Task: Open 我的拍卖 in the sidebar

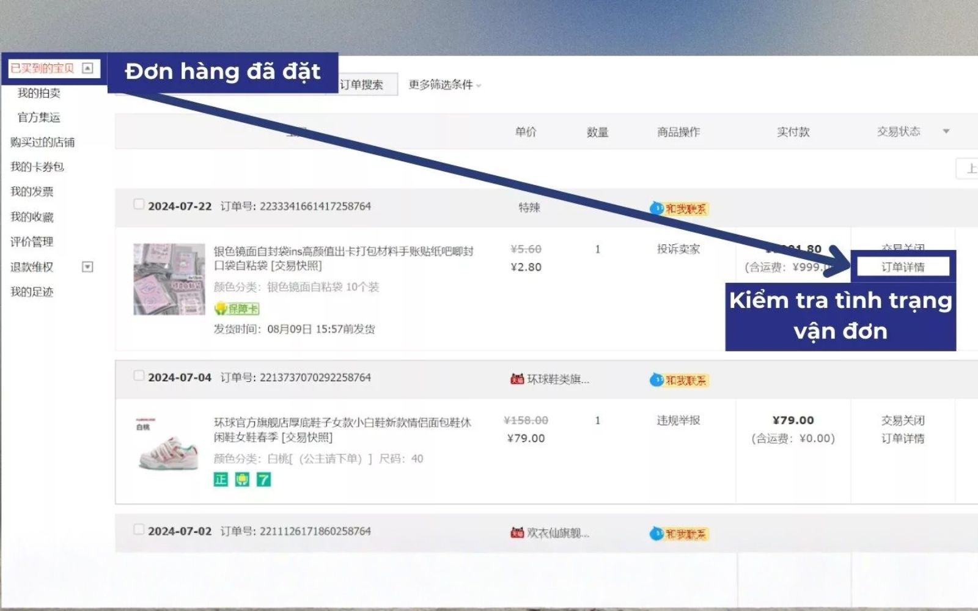Action: click(39, 93)
